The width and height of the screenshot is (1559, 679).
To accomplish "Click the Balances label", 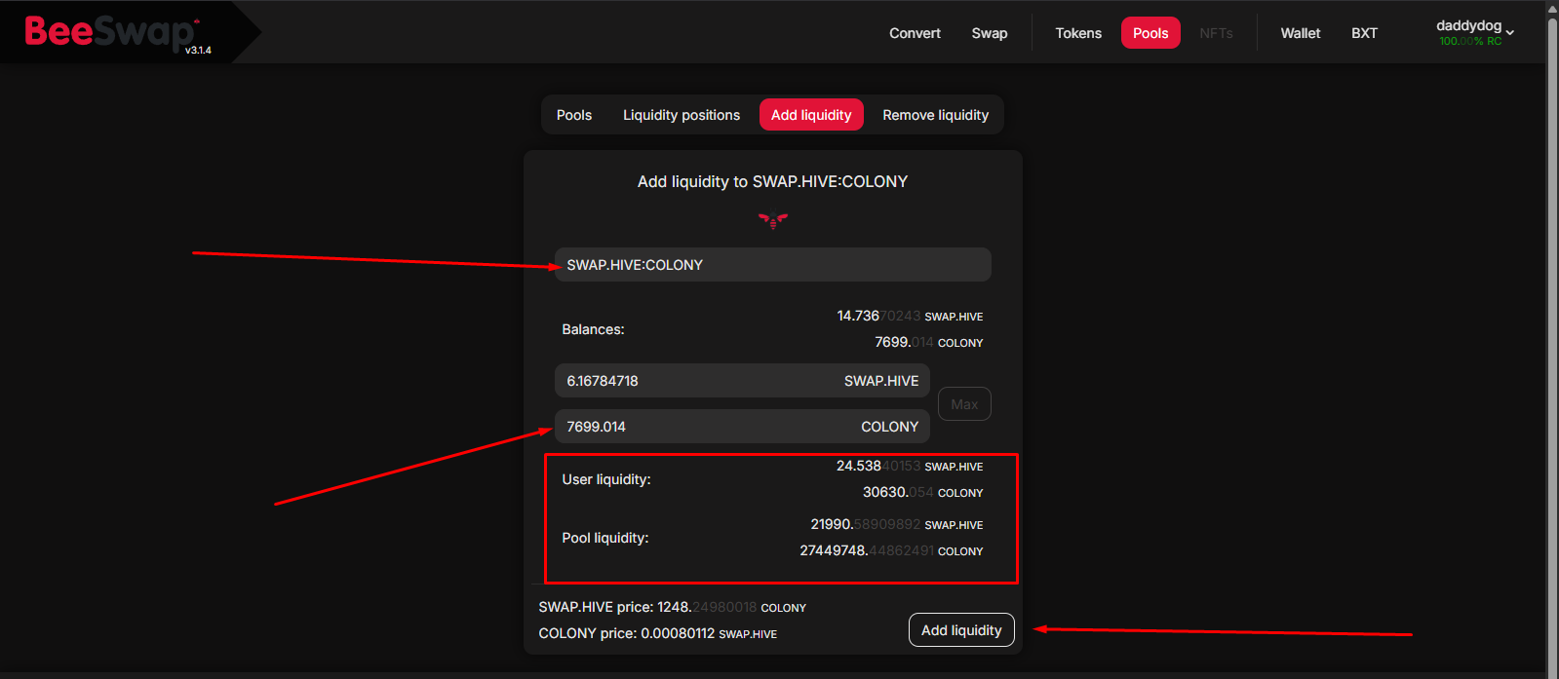I will point(593,329).
